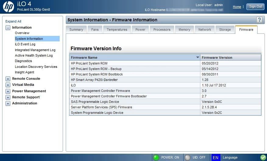The width and height of the screenshot is (267, 161).
Task: Expand the Remote Support node
Action: [x=8, y=97]
